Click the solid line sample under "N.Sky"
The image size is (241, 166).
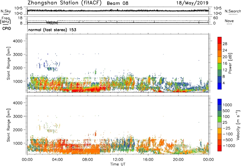(6, 14)
